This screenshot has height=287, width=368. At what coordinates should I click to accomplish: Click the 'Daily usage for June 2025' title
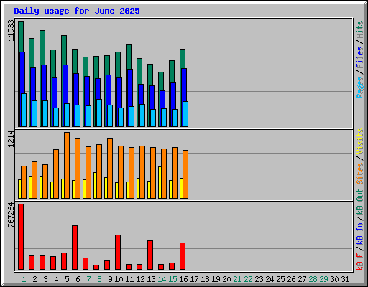77,11
